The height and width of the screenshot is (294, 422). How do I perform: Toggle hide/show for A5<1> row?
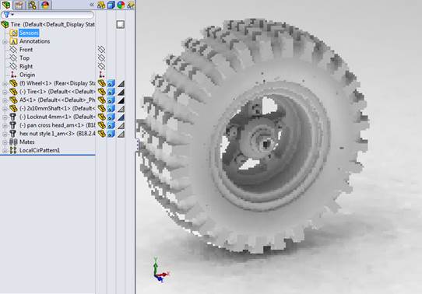[x=101, y=100]
